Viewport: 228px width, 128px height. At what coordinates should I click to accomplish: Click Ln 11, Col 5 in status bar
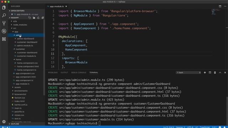[x=169, y=127]
